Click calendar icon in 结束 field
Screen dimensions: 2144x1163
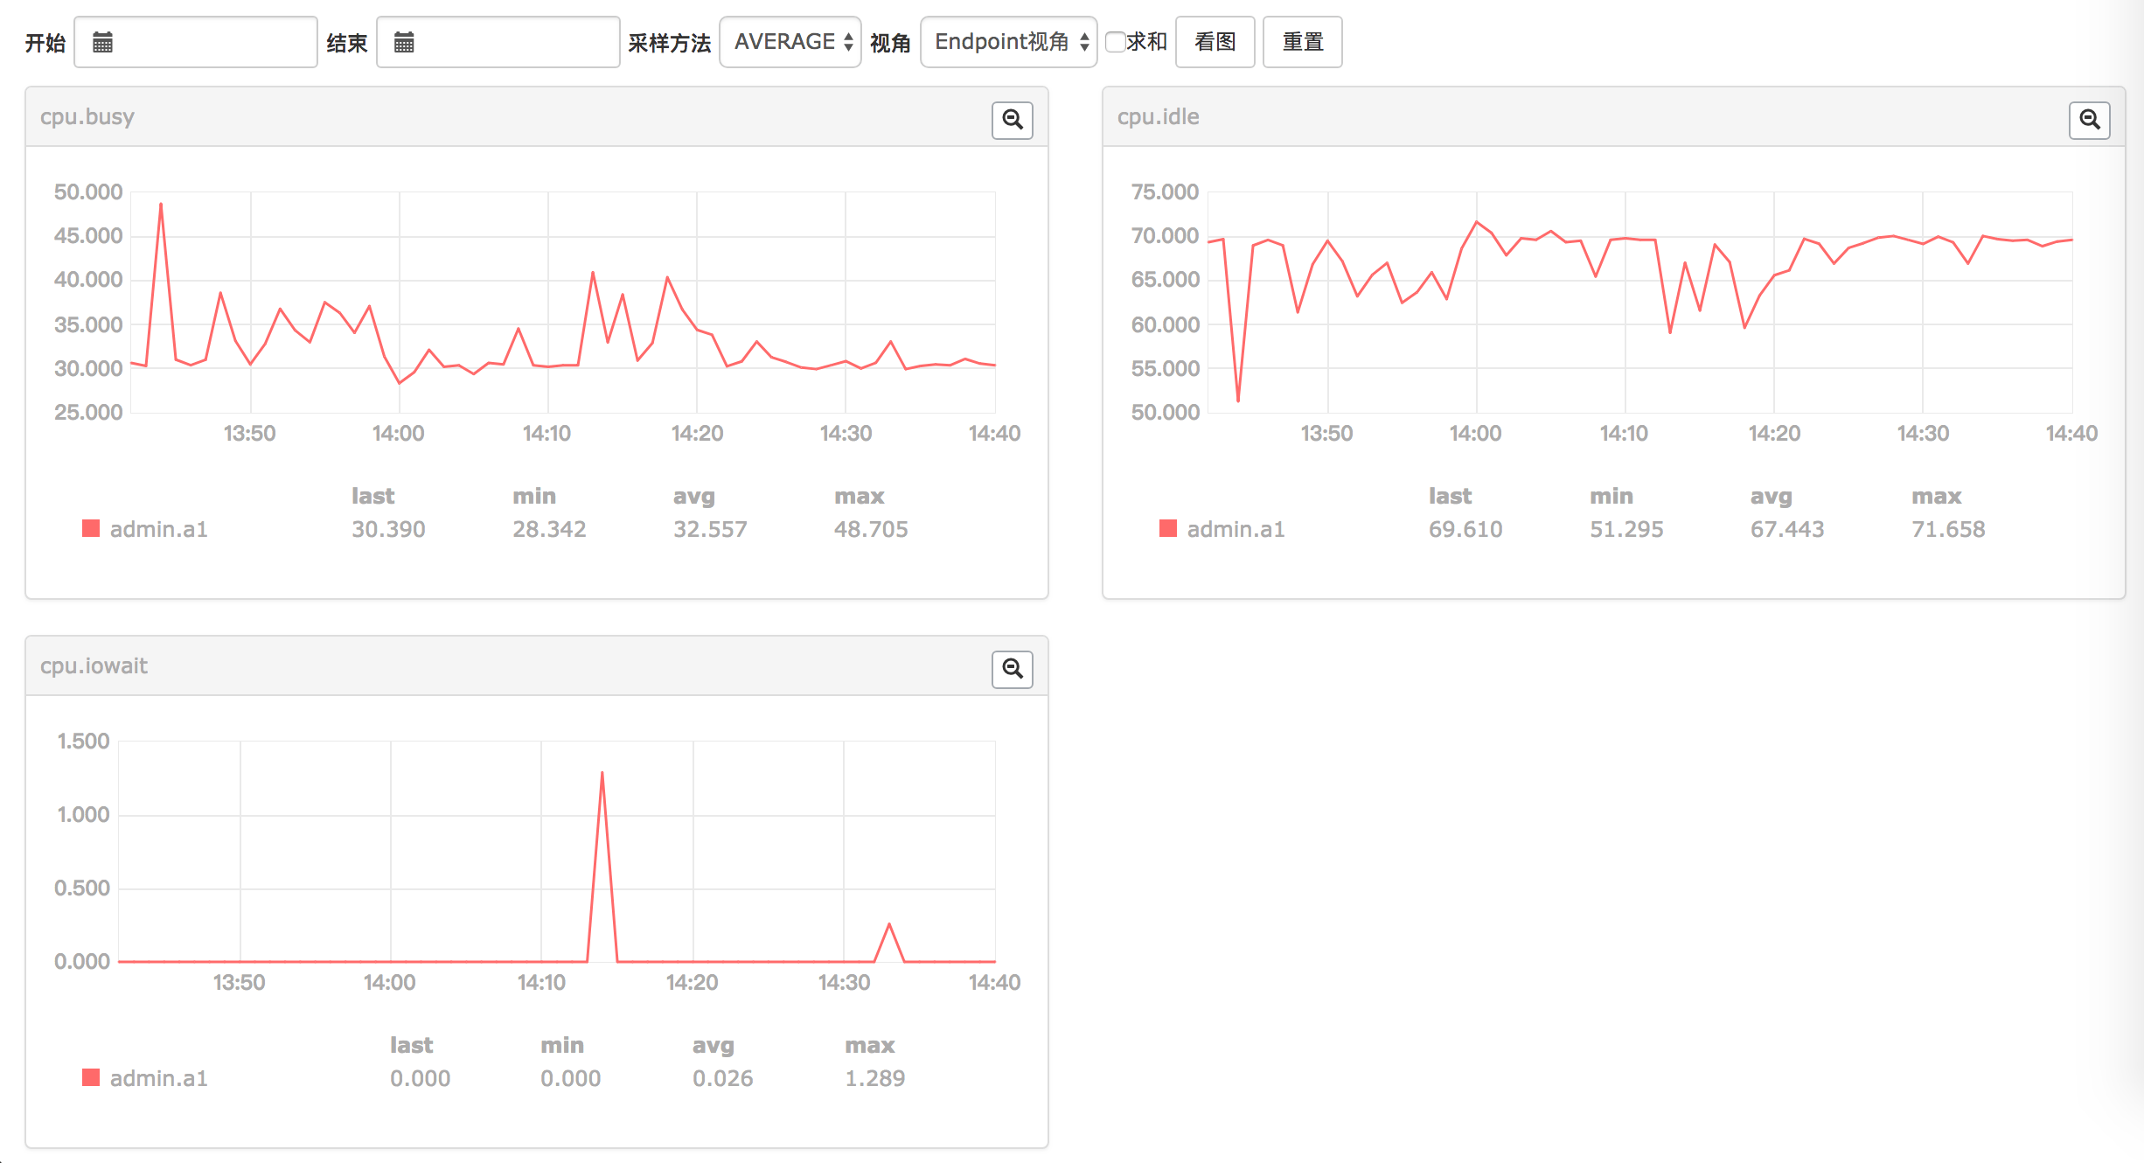(403, 42)
